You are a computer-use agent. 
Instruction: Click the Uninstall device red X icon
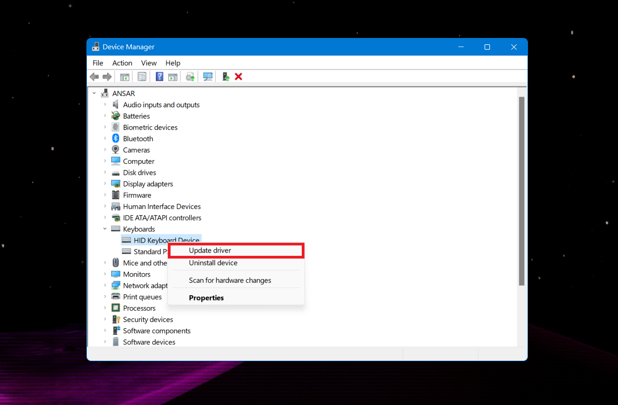238,76
